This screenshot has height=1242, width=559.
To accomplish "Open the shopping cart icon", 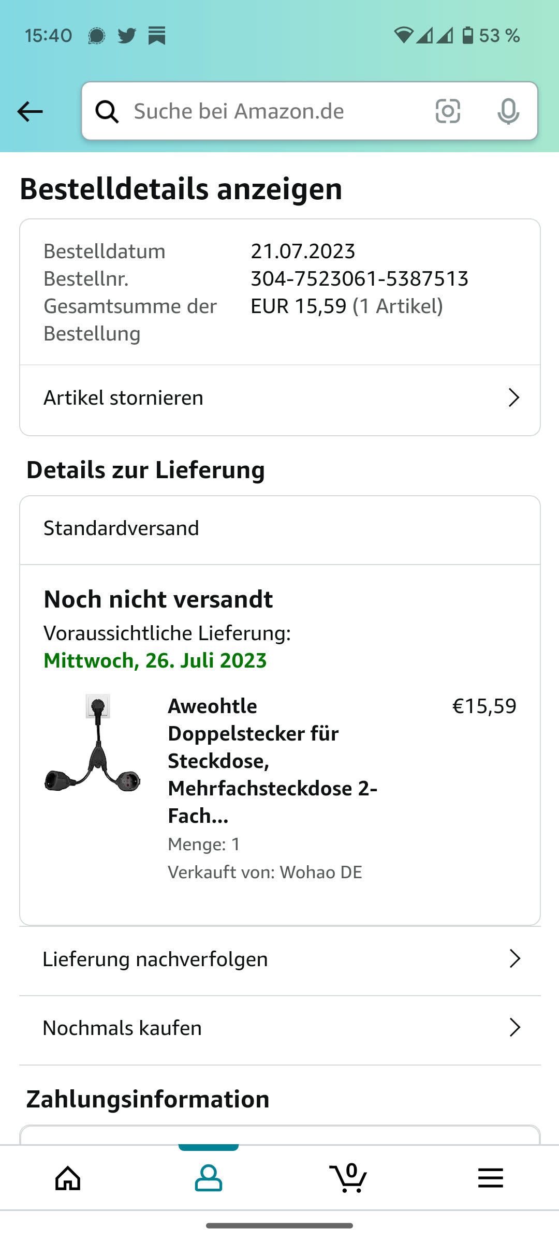I will click(349, 1178).
